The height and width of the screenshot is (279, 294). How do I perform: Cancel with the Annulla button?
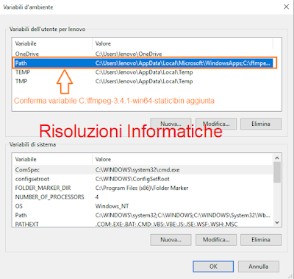(259, 266)
